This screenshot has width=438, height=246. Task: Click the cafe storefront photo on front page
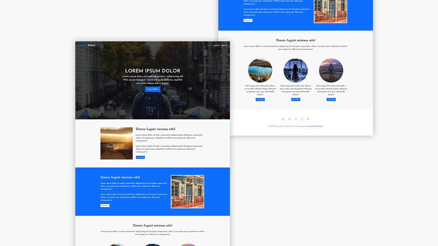tap(188, 192)
